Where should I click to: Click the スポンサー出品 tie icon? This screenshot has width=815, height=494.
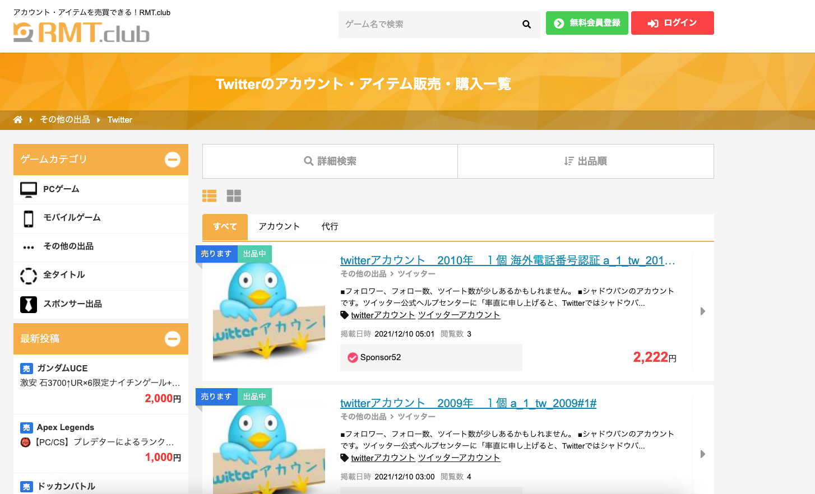coord(29,304)
